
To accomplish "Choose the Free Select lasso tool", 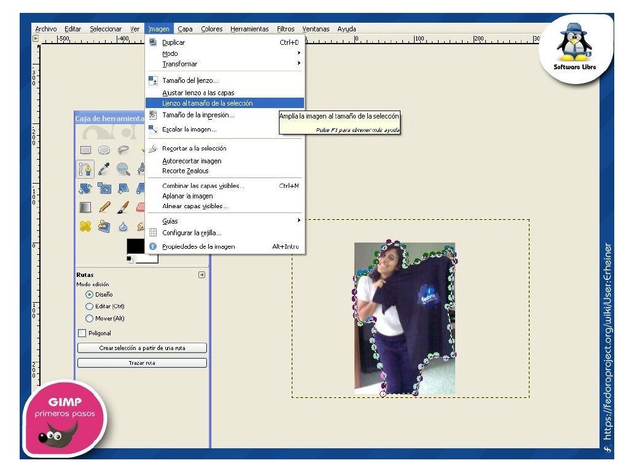I will tap(123, 149).
